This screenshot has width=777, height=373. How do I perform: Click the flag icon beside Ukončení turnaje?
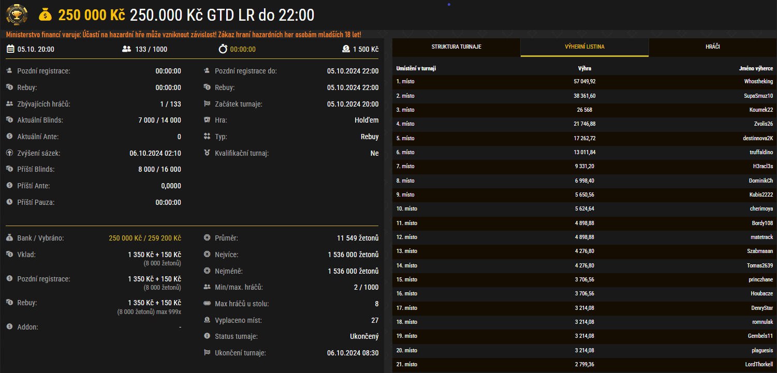(207, 353)
